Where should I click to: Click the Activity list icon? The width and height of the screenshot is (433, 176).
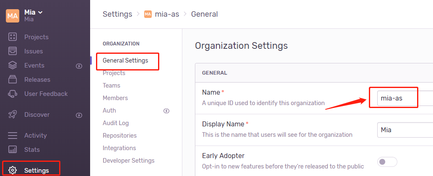[13, 136]
